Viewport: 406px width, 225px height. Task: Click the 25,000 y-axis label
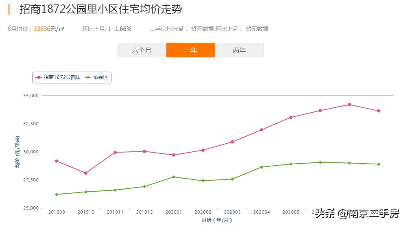coord(31,208)
